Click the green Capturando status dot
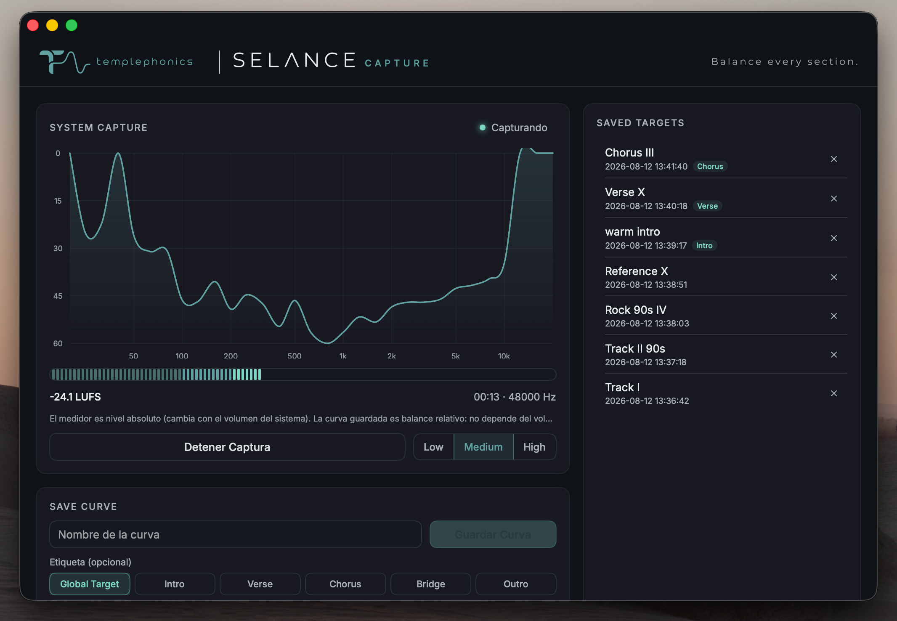The width and height of the screenshot is (897, 621). point(483,127)
